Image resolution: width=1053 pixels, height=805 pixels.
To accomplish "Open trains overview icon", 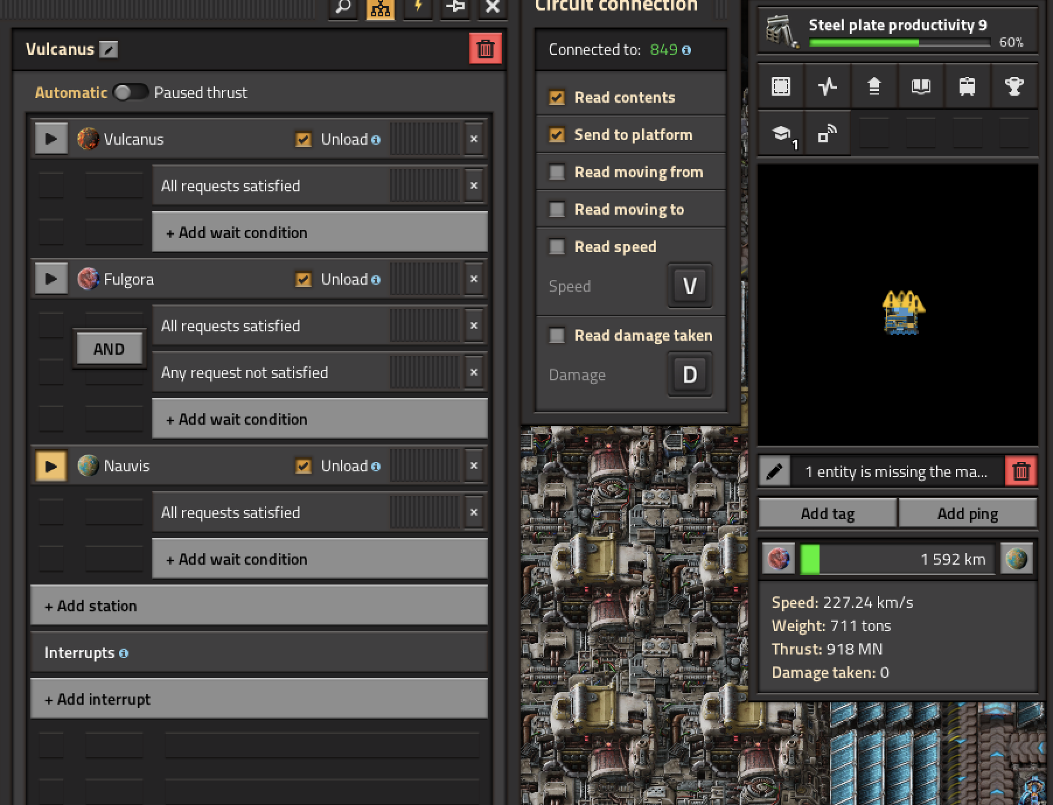I will click(x=967, y=86).
